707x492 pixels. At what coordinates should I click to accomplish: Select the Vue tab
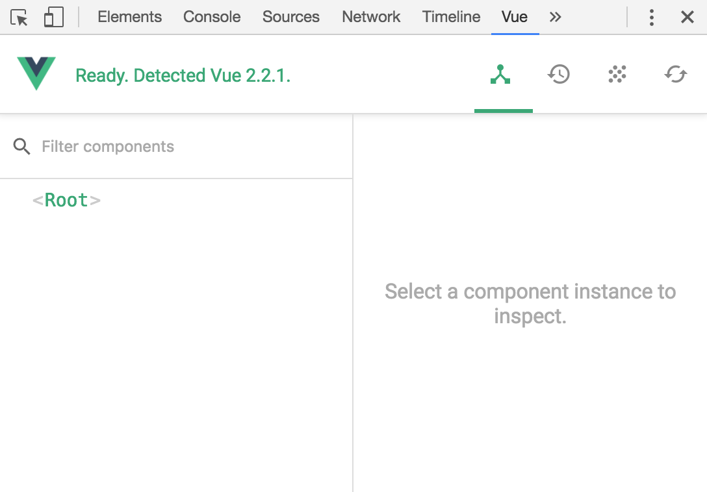click(515, 17)
